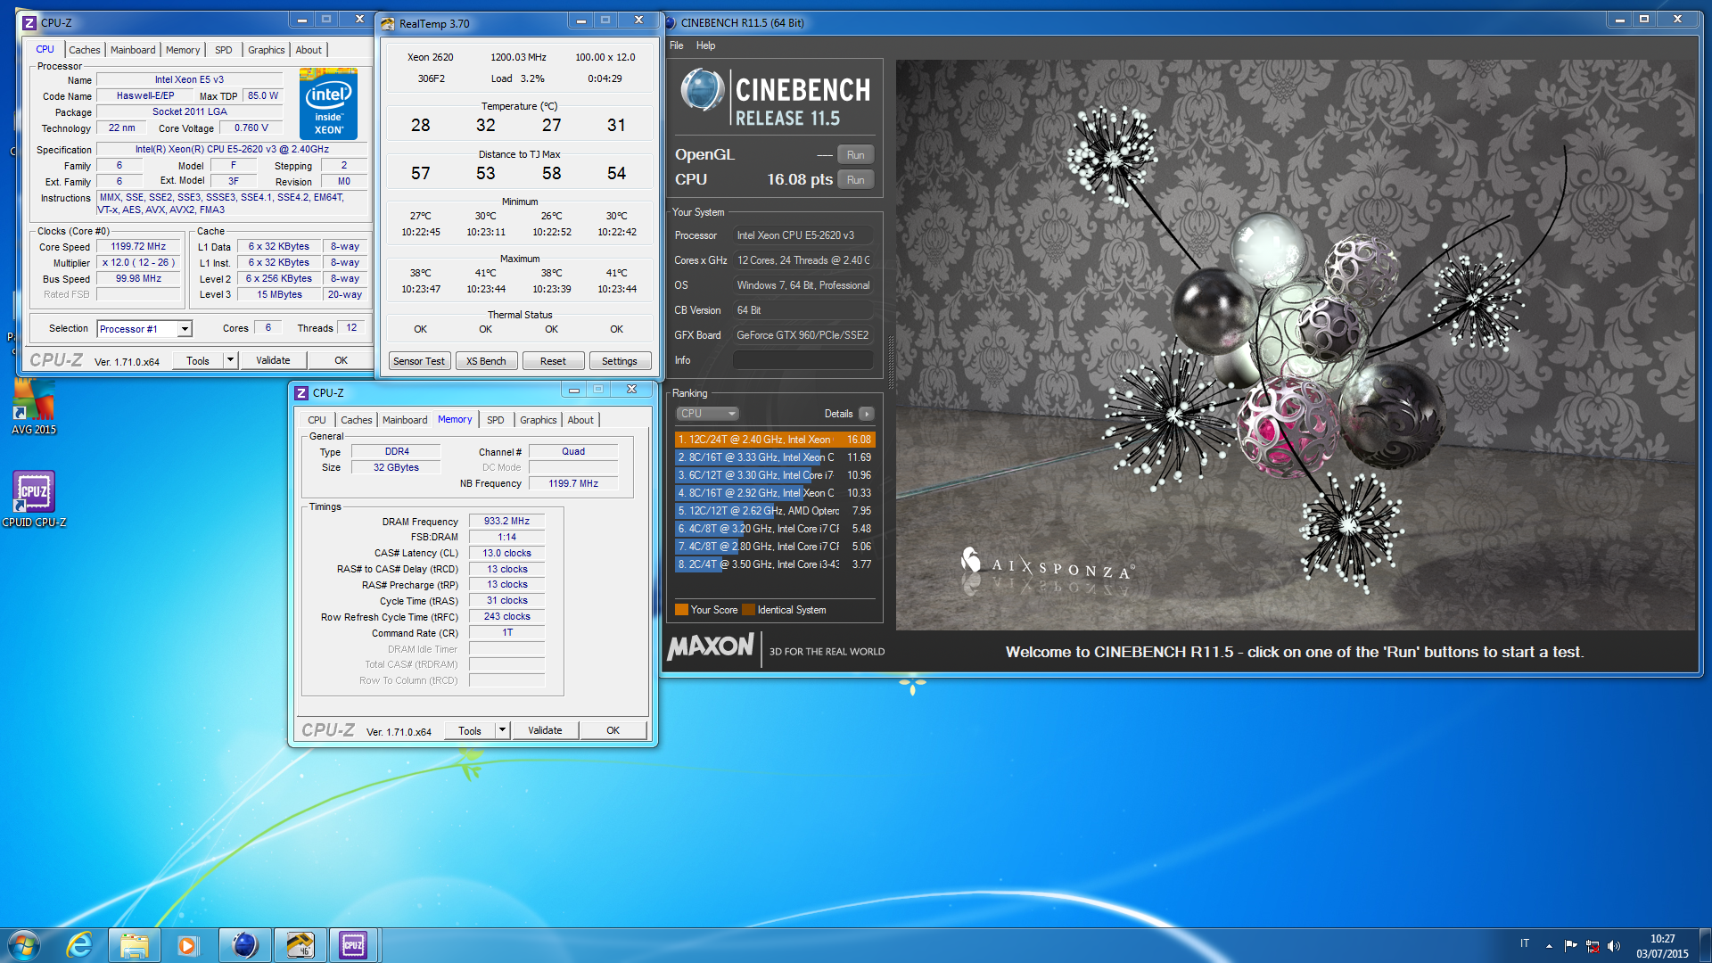Click Cinebench globe logo icon
The width and height of the screenshot is (1712, 963).
tap(702, 90)
